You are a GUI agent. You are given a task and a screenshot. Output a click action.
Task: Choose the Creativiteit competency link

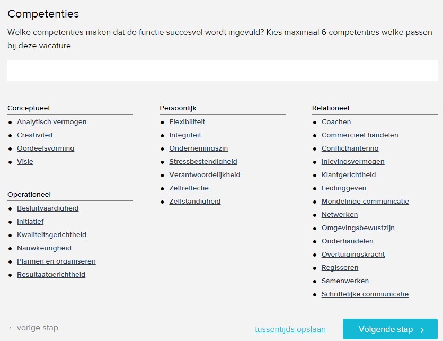pos(35,135)
